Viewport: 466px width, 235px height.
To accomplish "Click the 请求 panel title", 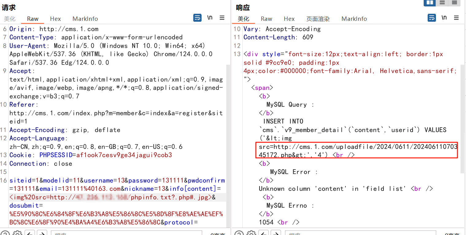I will tap(9, 8).
